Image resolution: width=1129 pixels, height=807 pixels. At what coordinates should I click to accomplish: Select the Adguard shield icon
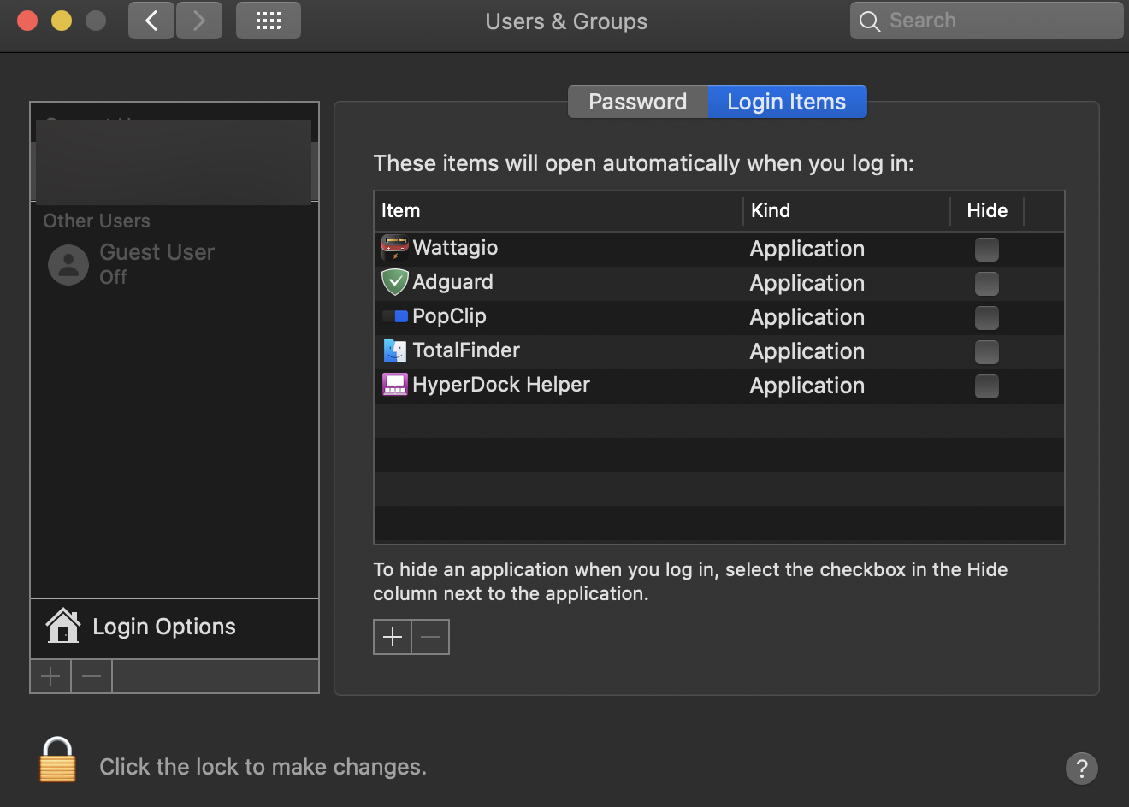coord(394,282)
